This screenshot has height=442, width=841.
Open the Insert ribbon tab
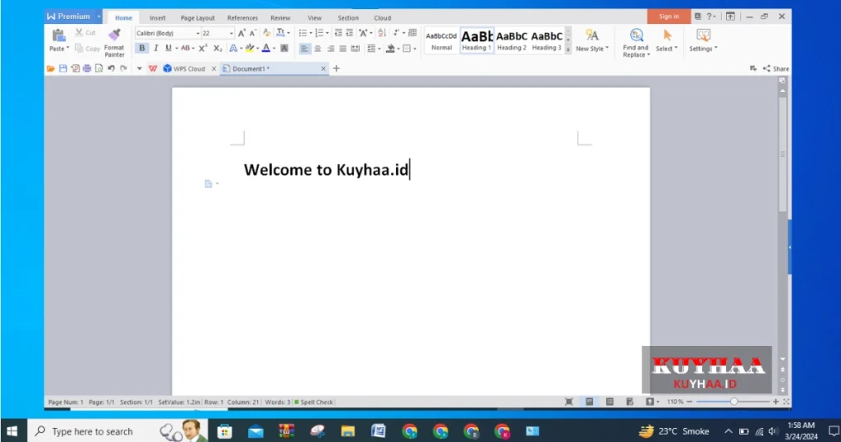pyautogui.click(x=157, y=18)
